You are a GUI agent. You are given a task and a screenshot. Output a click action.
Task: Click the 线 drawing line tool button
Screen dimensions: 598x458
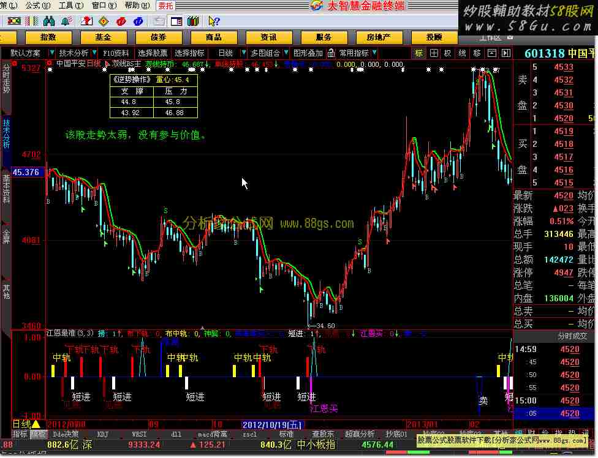tap(462, 53)
